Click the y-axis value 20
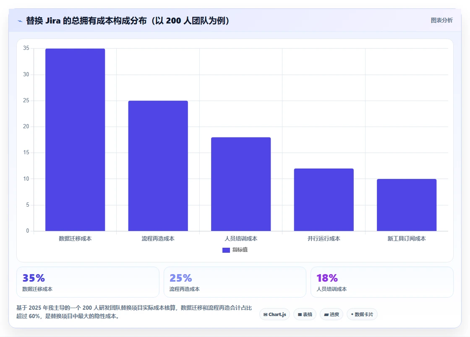 [26, 127]
